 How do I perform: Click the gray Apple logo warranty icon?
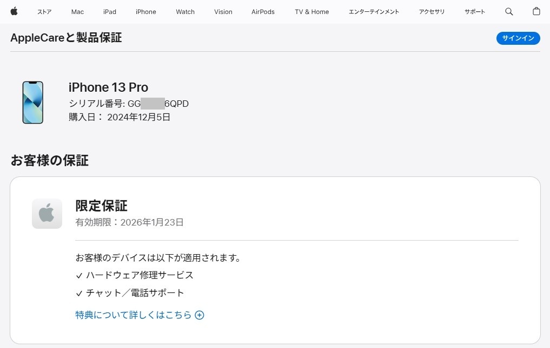47,214
